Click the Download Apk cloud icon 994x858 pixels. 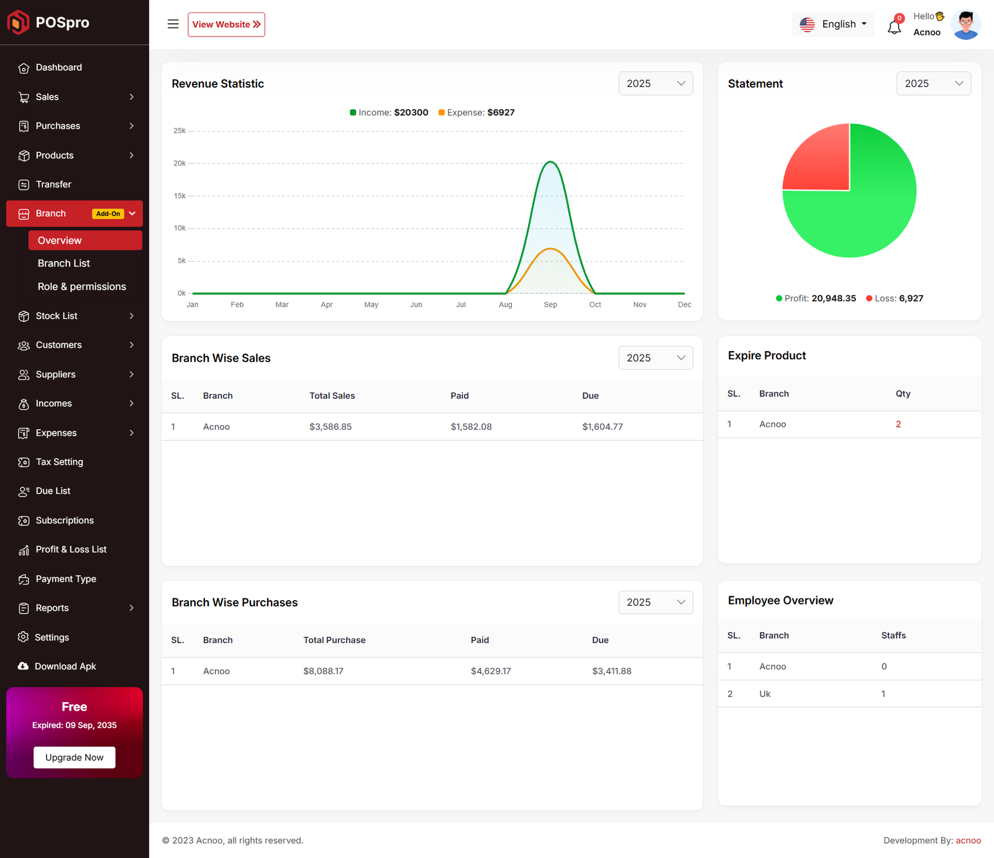(23, 666)
